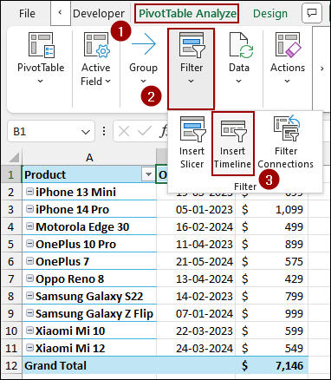The image size is (331, 380).
Task: Collapse the OnePlus 10 Pro row
Action: coord(29,244)
